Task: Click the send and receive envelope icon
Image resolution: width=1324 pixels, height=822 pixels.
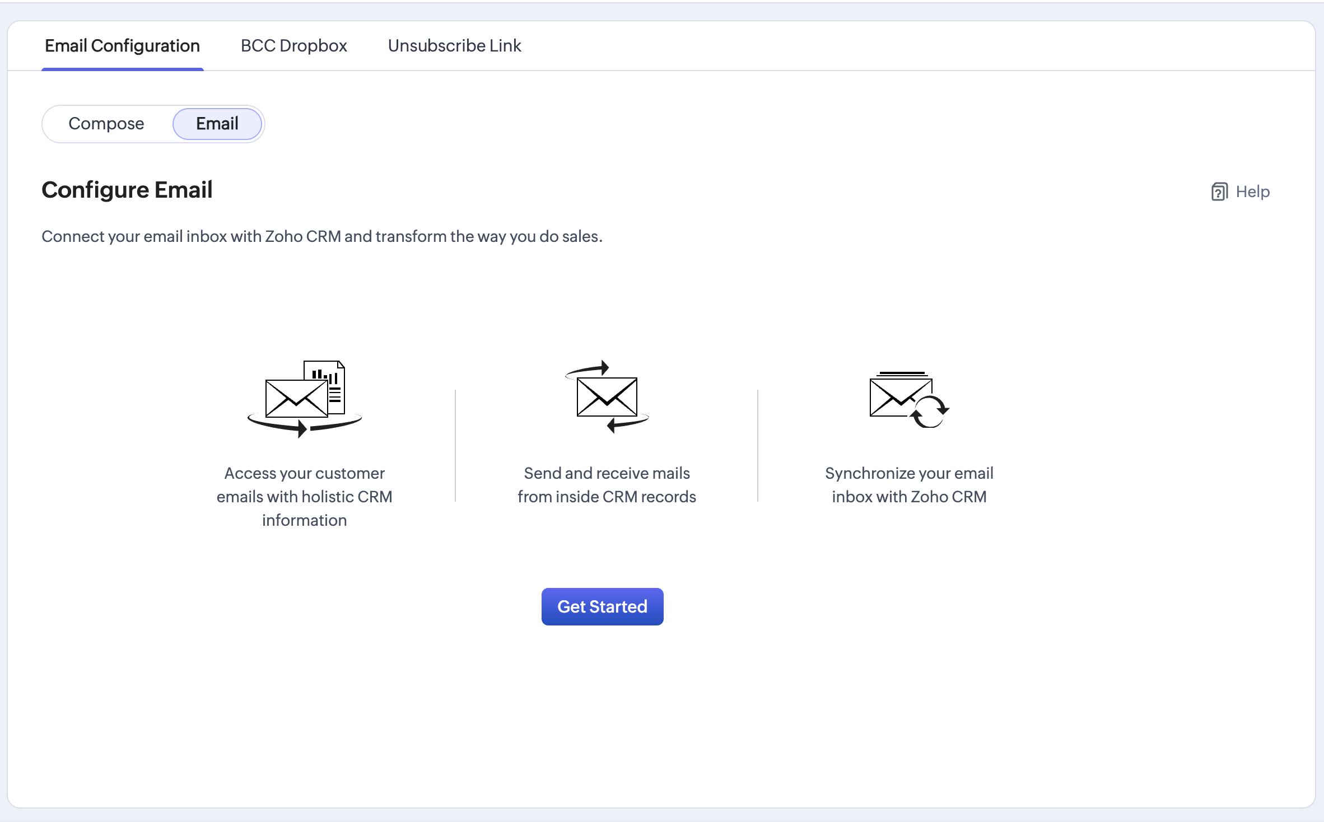Action: (607, 397)
